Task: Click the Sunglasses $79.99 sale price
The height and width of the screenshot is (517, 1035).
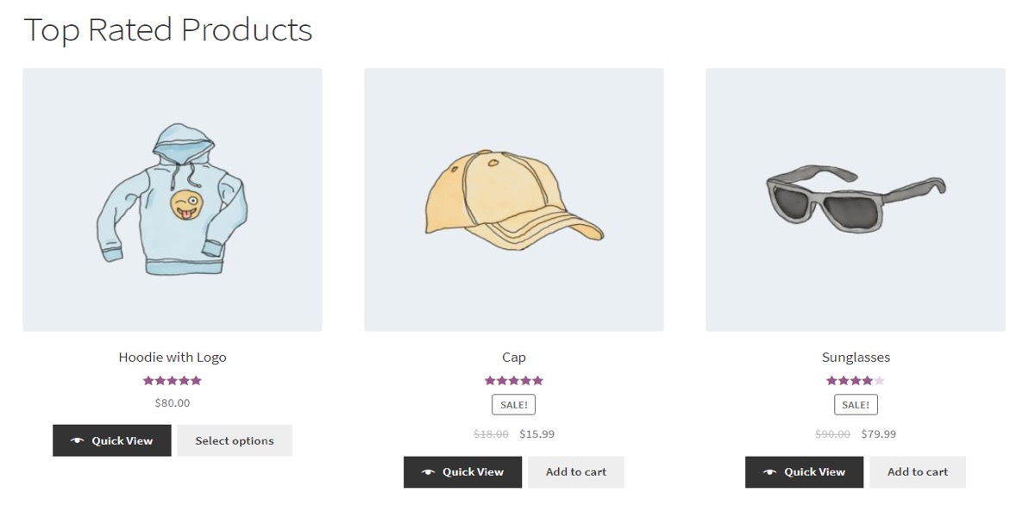Action: tap(879, 434)
